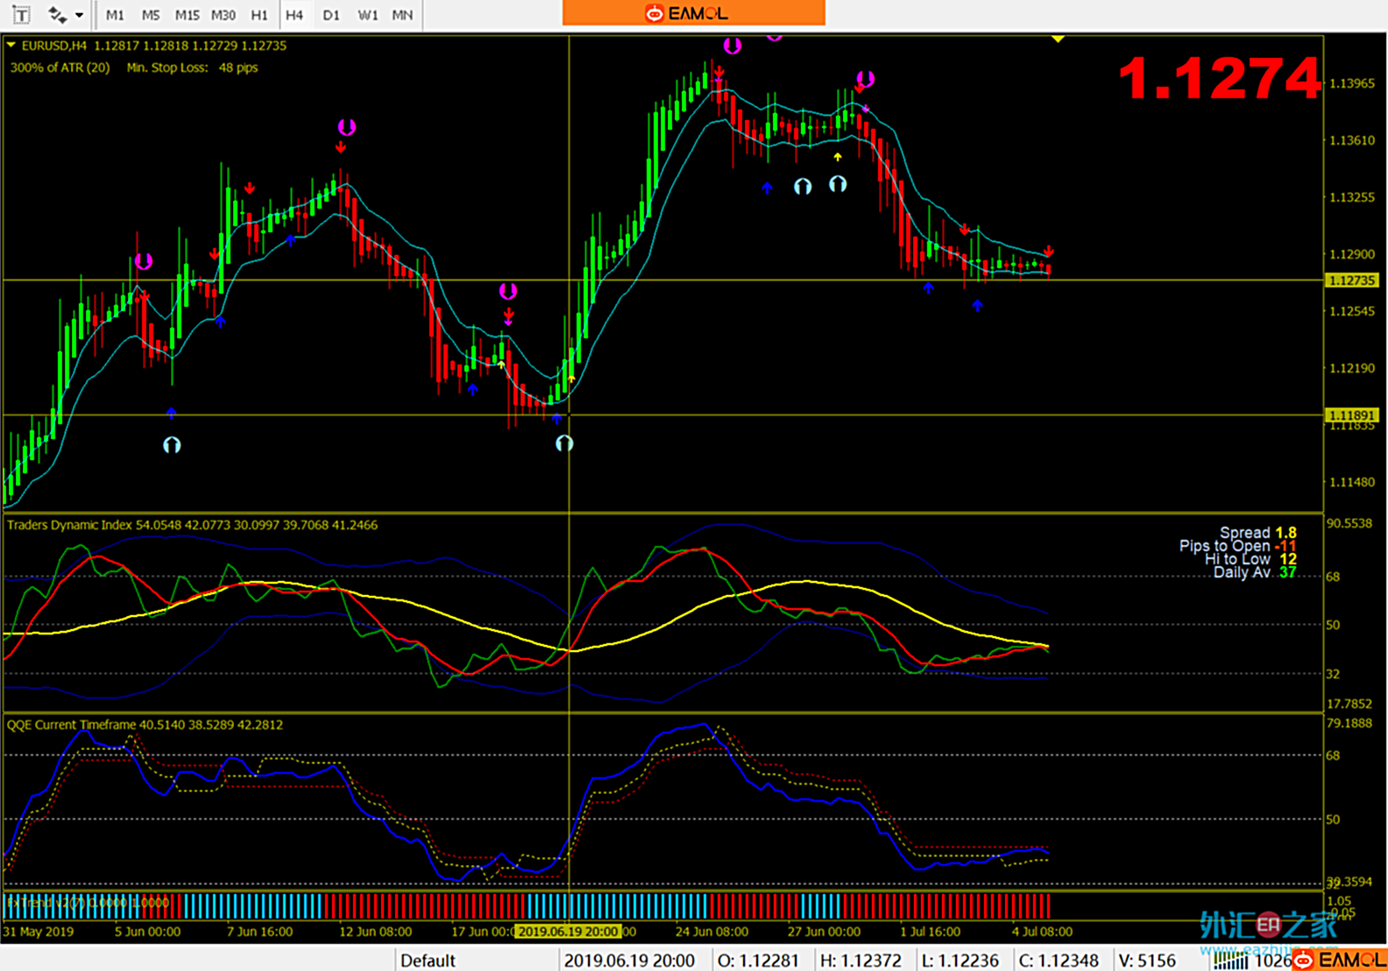Switch chart to D1 daily timeframe
Viewport: 1388px width, 971px height.
pyautogui.click(x=330, y=15)
